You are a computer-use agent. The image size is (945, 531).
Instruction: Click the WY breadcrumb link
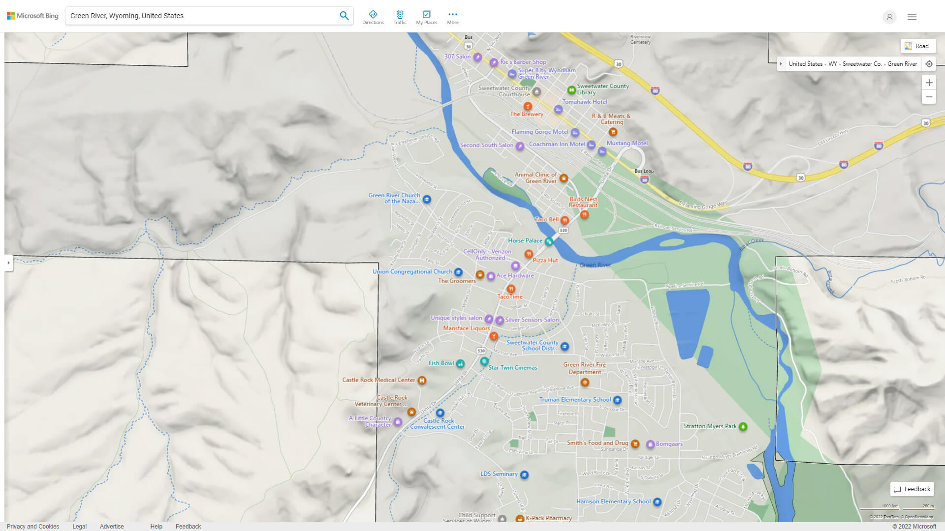833,64
